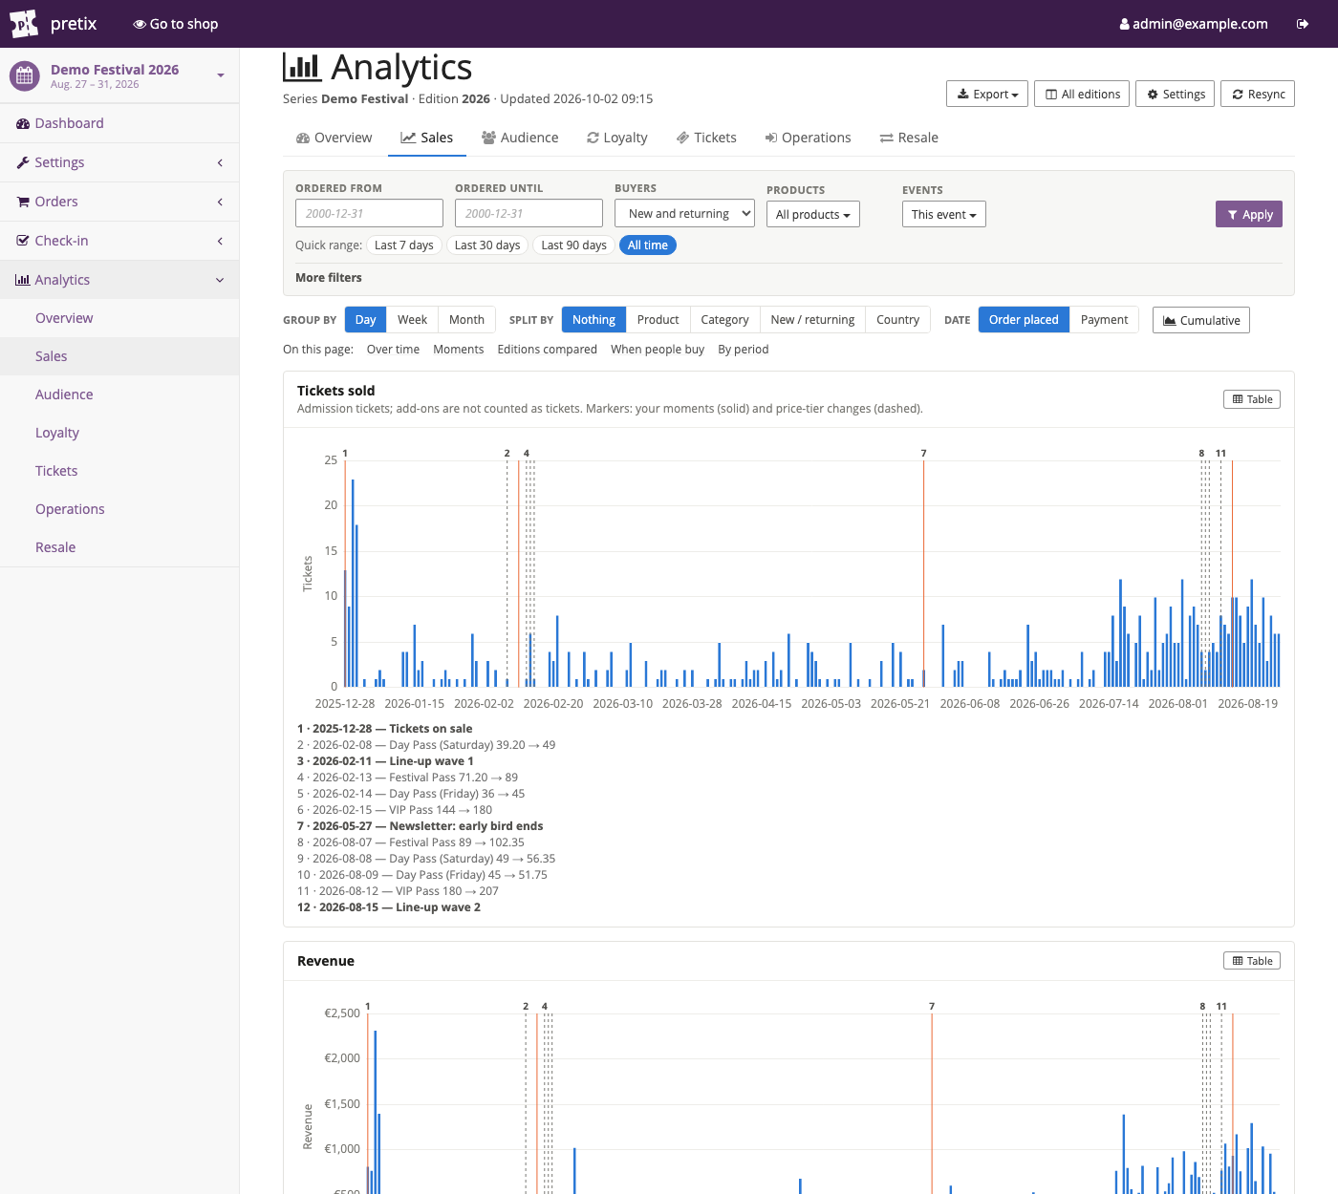Click the Audience group icon tab
Viewport: 1338px width, 1194px height.
click(488, 138)
